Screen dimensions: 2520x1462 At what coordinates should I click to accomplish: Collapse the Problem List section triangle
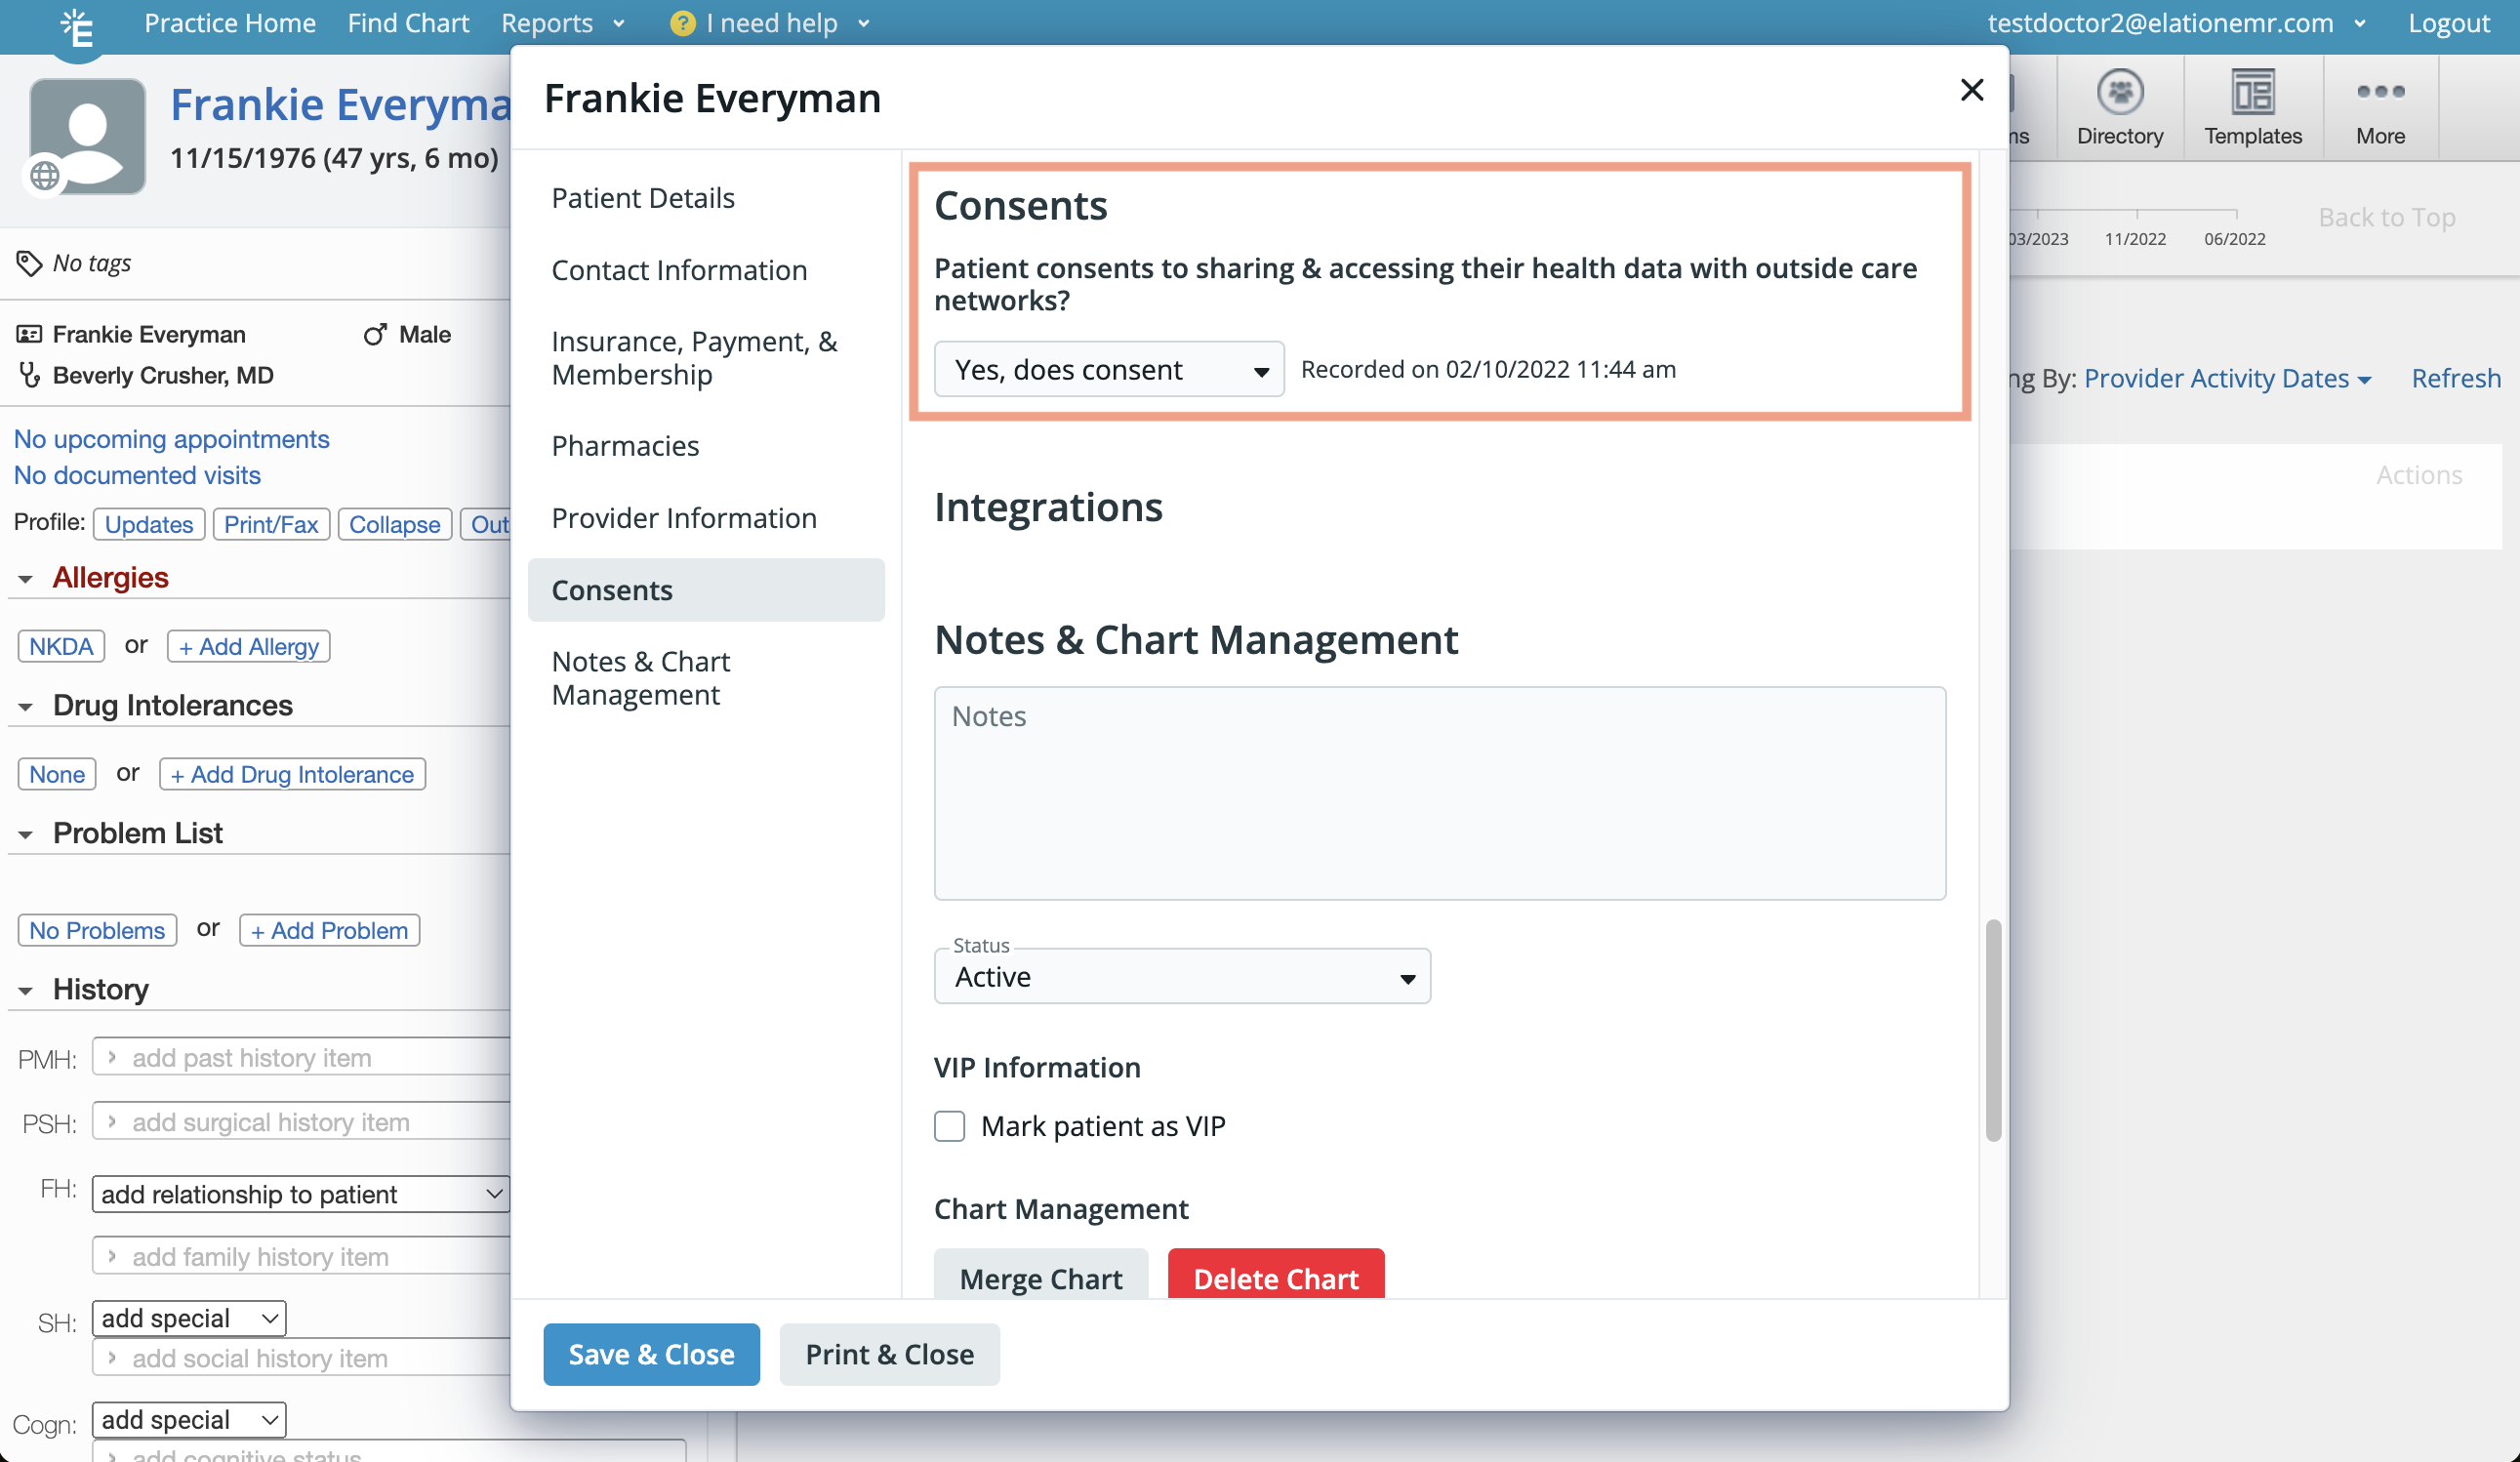25,834
